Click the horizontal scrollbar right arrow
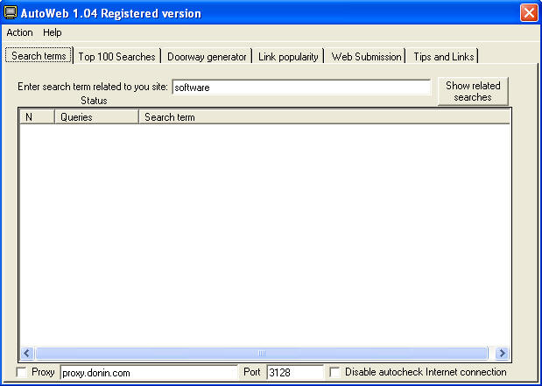The height and width of the screenshot is (386, 542). 502,354
